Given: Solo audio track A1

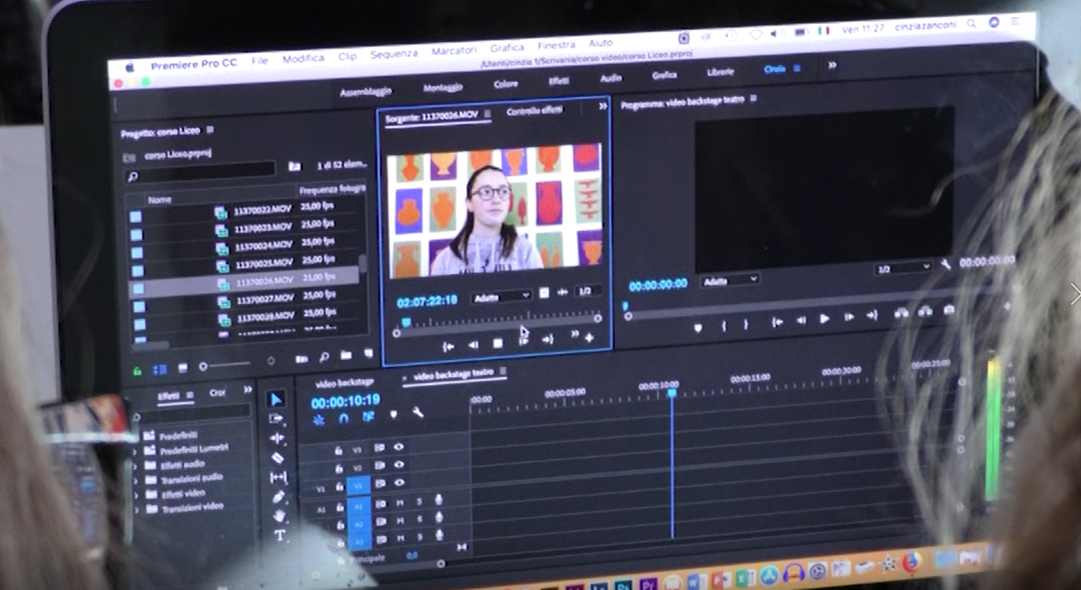Looking at the screenshot, I should point(419,501).
